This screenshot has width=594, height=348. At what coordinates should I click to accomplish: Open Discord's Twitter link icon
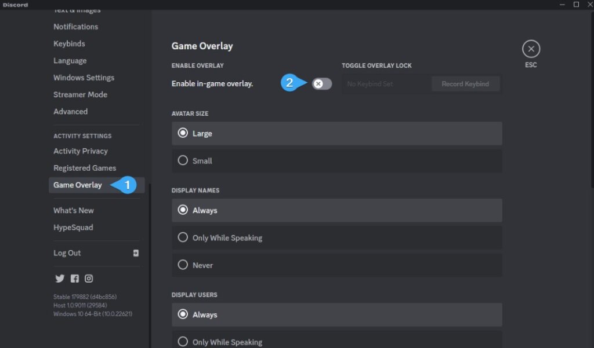60,279
